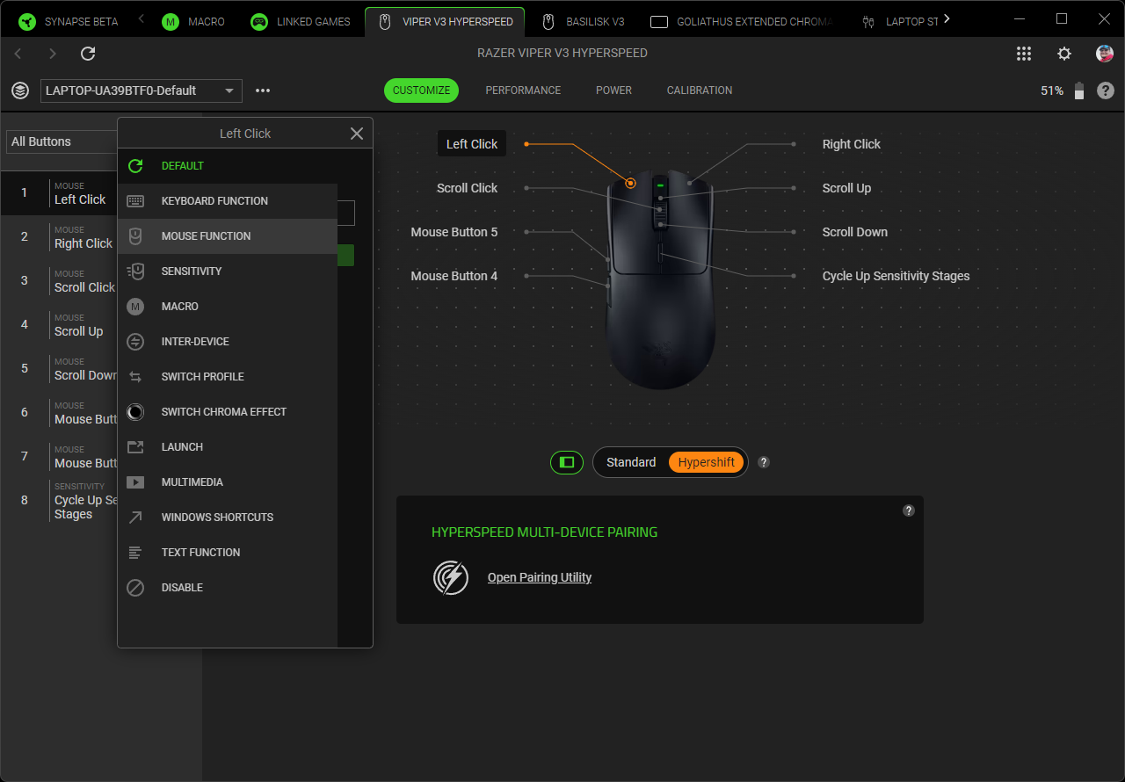Image resolution: width=1125 pixels, height=782 pixels.
Task: Go back with the back arrow
Action: 18,54
